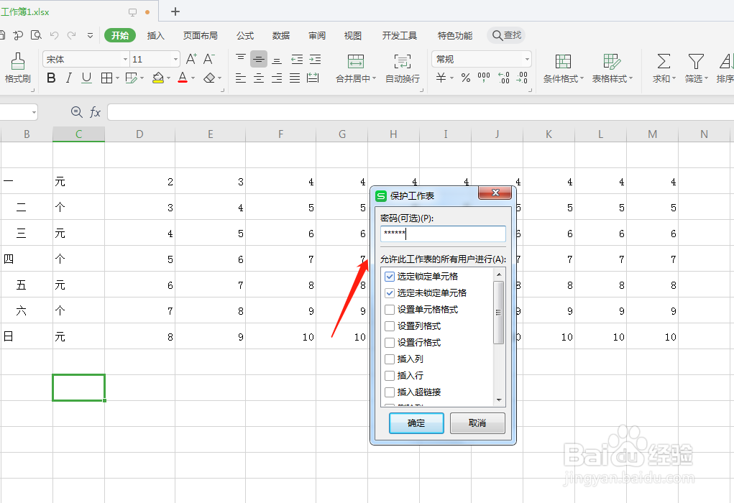Toggle bold formatting
Screen dimensions: 734x503
(x=50, y=78)
